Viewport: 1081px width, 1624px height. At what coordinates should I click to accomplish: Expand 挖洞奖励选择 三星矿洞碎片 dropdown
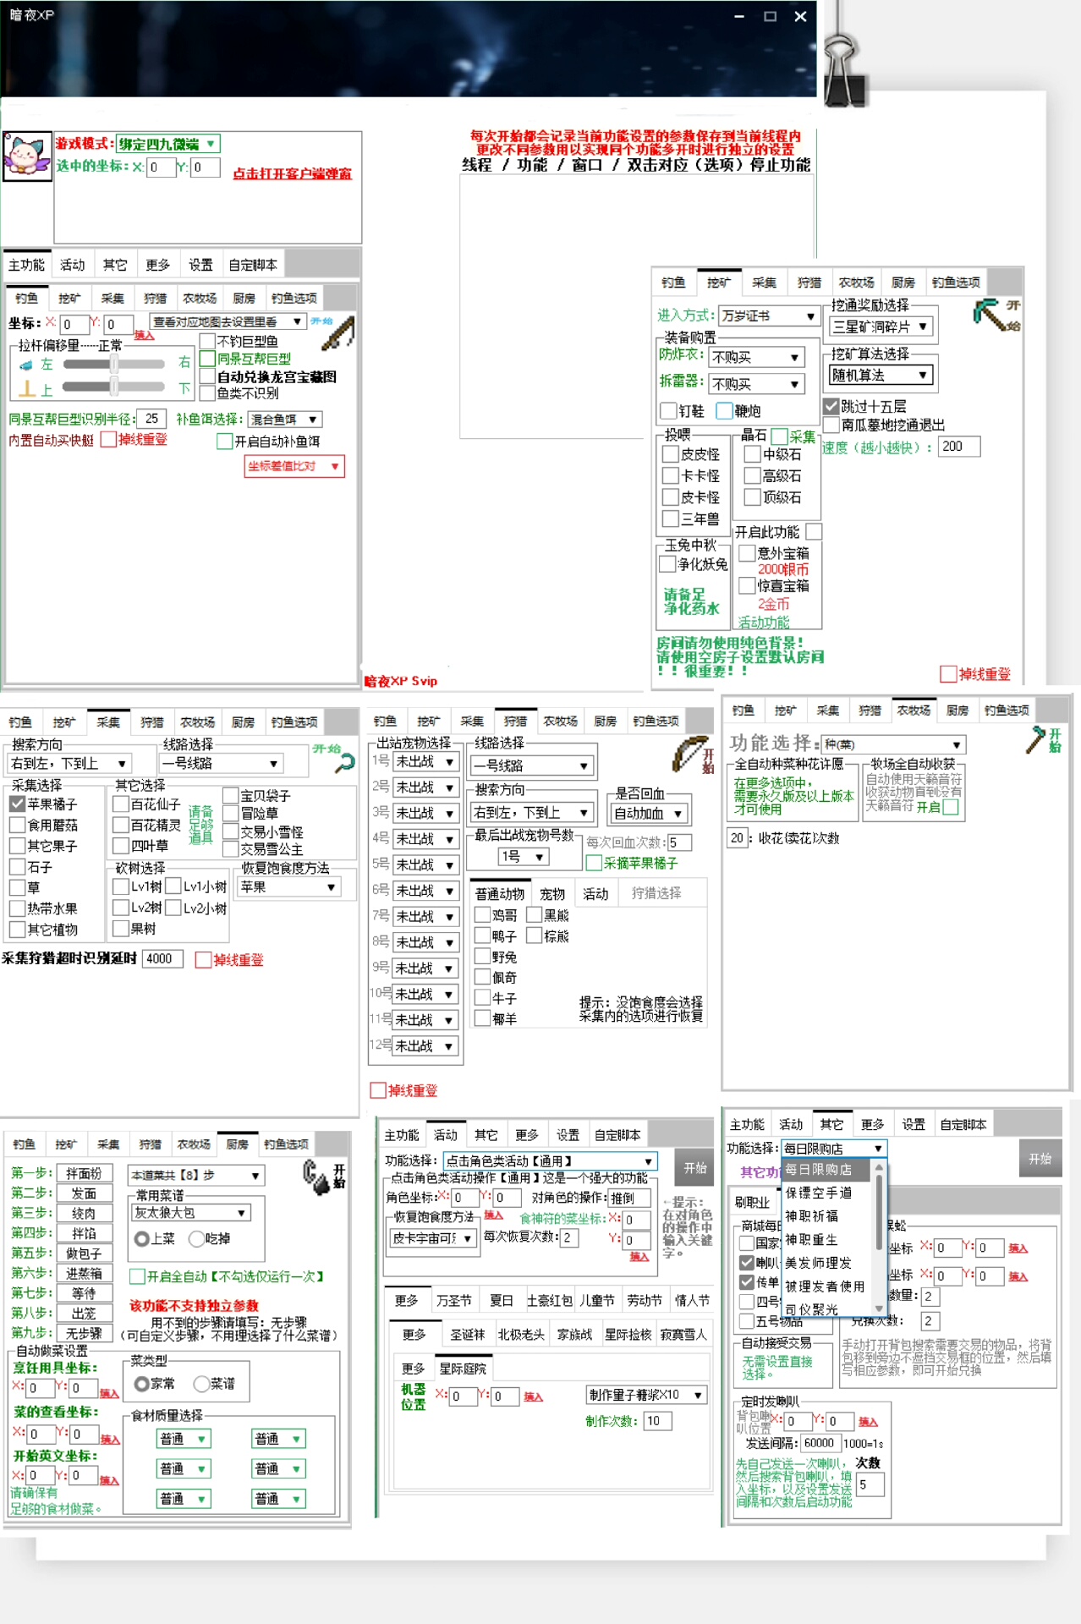click(881, 326)
